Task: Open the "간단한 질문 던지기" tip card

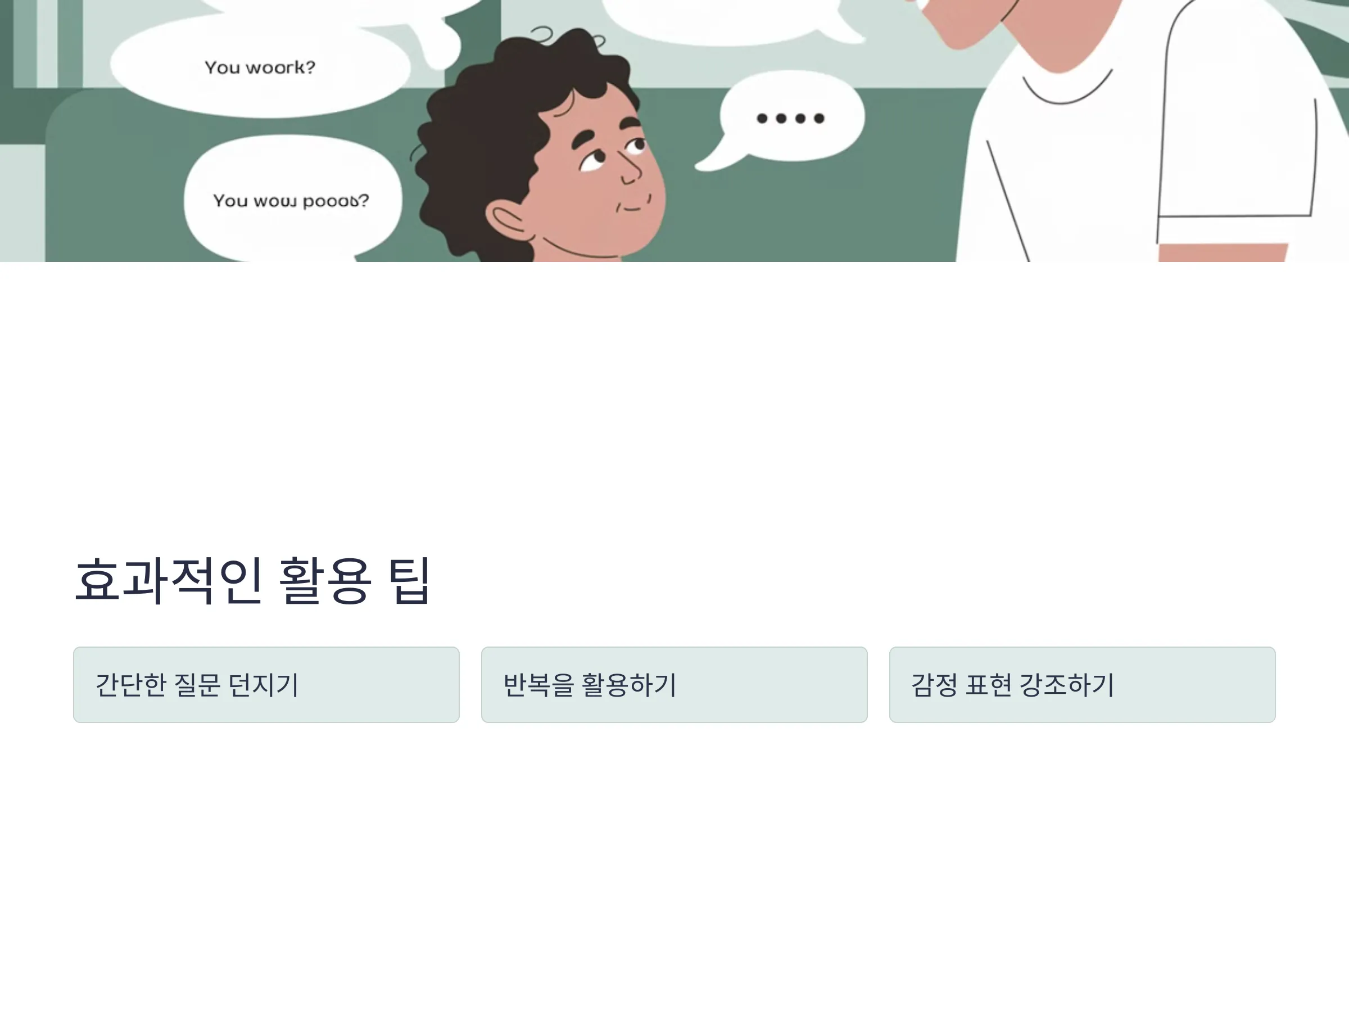Action: 266,684
